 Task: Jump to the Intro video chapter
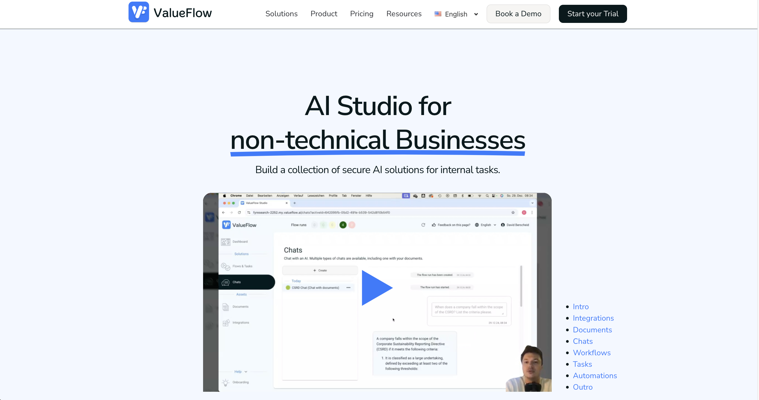coord(581,307)
